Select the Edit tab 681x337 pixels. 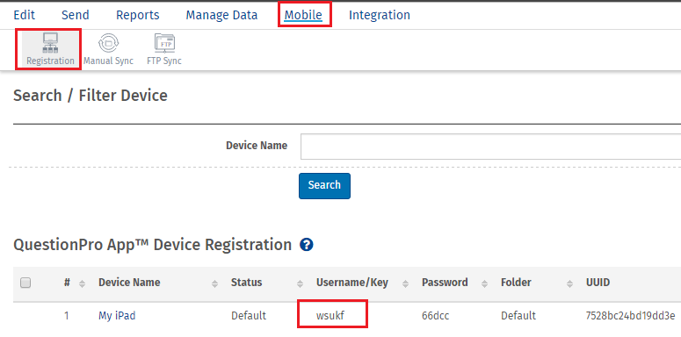click(25, 15)
